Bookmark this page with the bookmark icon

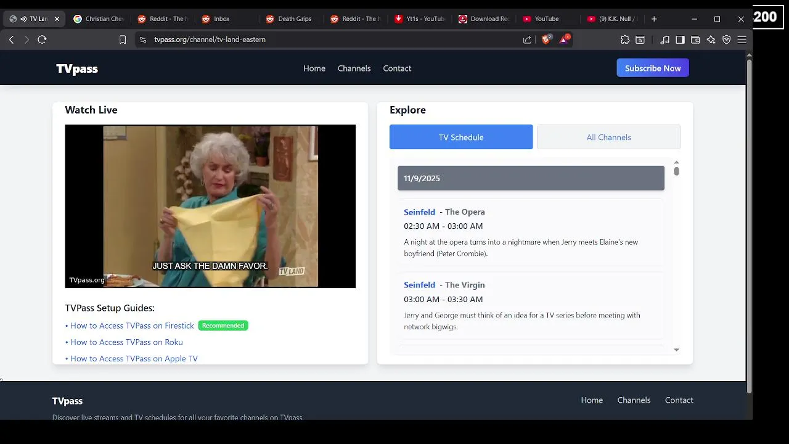(123, 39)
